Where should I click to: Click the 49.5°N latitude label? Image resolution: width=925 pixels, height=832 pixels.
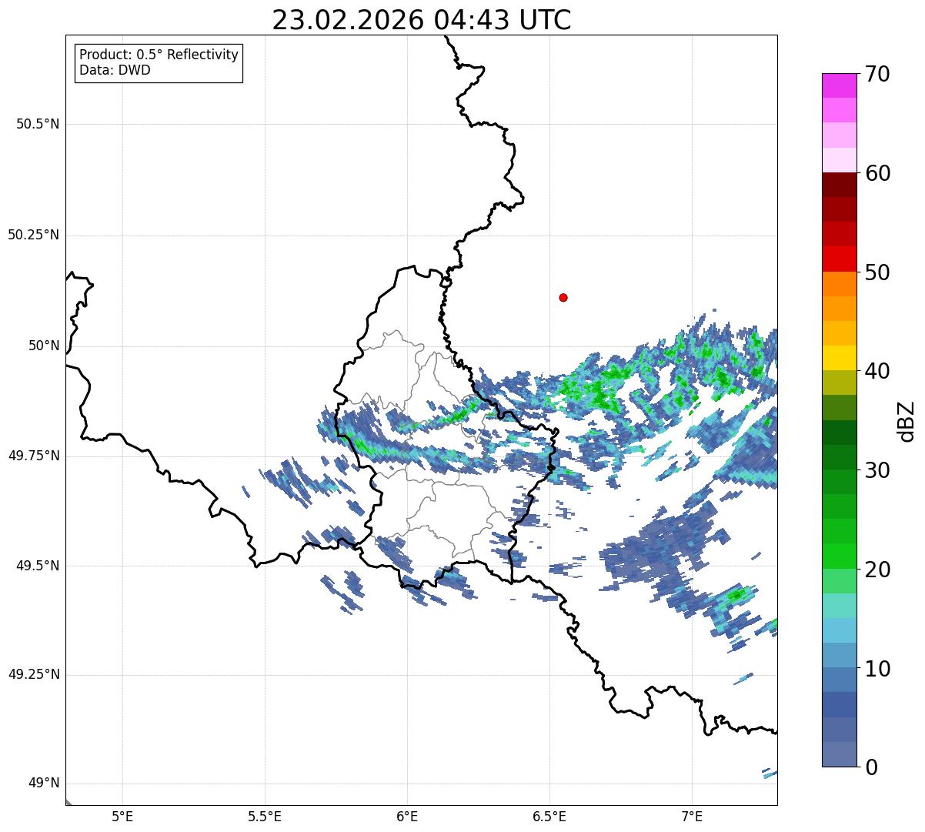[x=38, y=566]
